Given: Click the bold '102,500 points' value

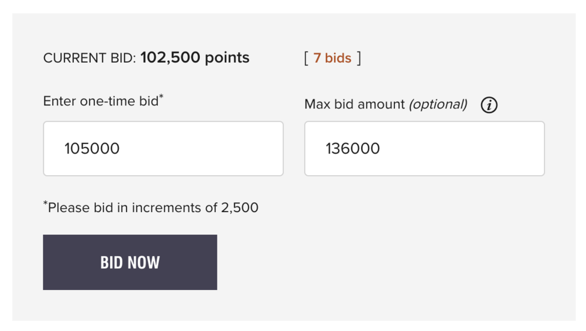Looking at the screenshot, I should pos(195,57).
